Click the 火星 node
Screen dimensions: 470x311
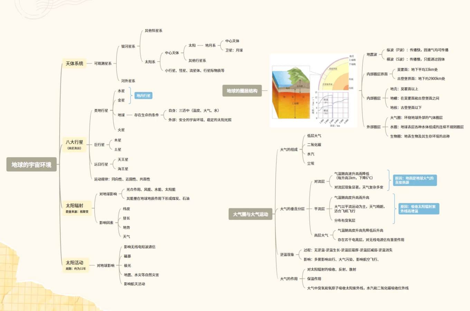pos(121,130)
